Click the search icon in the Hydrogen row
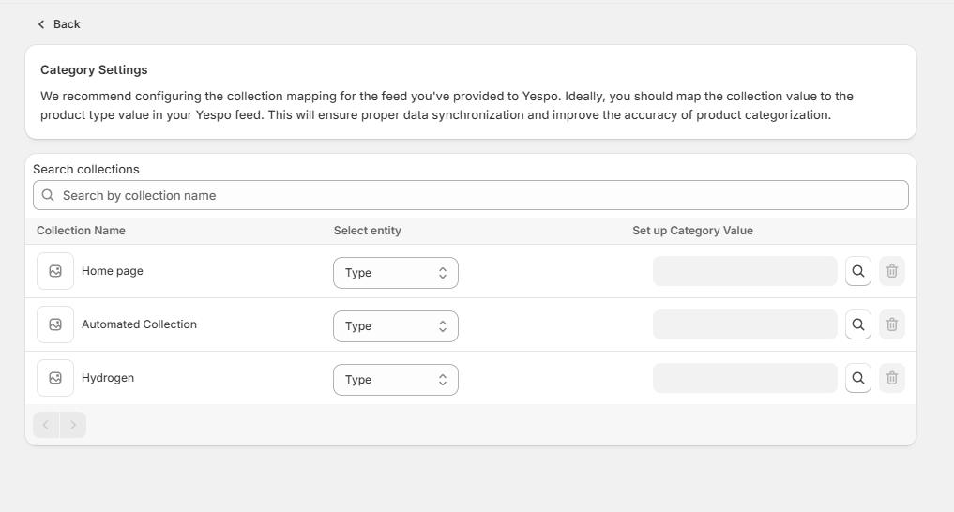 (858, 378)
